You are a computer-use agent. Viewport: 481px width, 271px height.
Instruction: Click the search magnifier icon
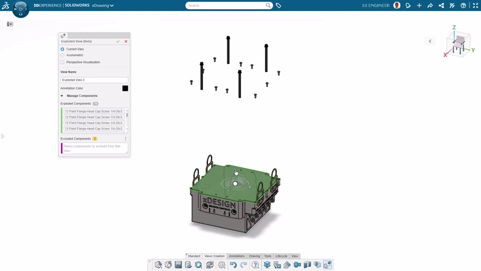point(268,5)
